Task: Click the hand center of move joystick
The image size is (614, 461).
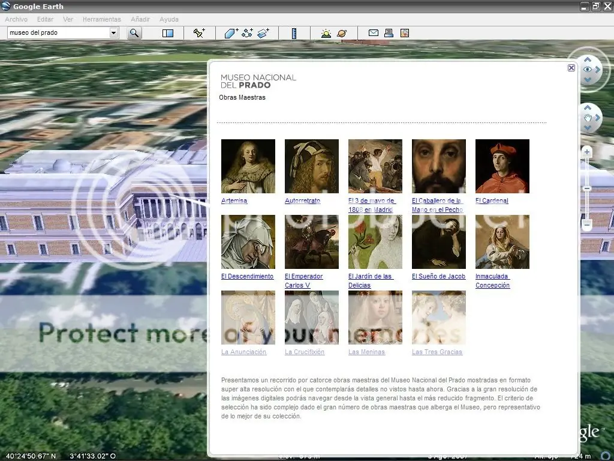Action: (x=588, y=118)
